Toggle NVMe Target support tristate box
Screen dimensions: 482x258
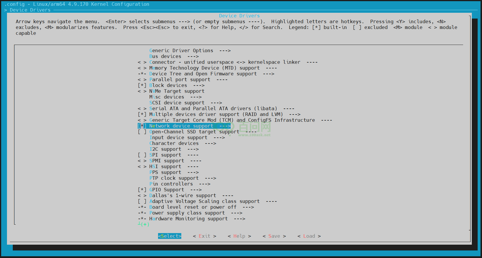142,91
